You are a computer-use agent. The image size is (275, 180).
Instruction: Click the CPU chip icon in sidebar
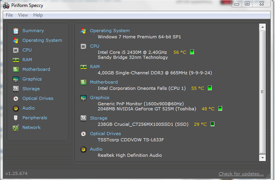[16, 50]
